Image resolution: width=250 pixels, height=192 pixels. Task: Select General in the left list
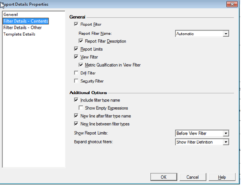click(x=11, y=14)
